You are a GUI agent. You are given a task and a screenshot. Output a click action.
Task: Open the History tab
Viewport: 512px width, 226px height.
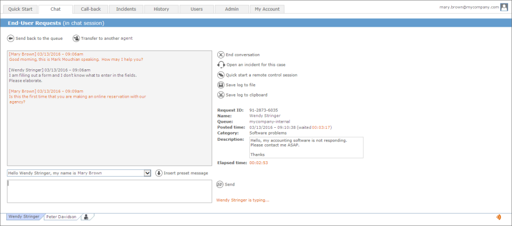[x=162, y=9]
